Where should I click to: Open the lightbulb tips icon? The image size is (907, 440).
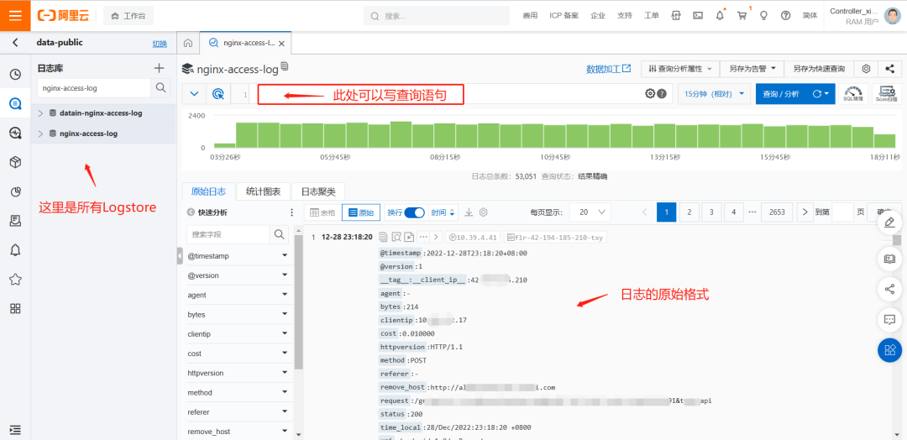pos(763,16)
